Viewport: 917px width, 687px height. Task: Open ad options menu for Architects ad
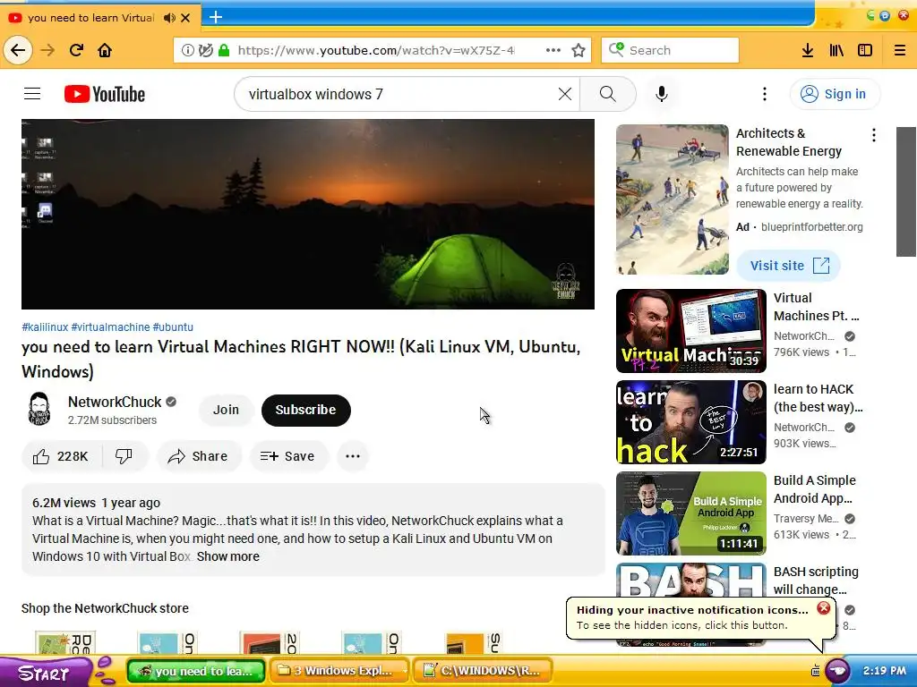click(874, 136)
